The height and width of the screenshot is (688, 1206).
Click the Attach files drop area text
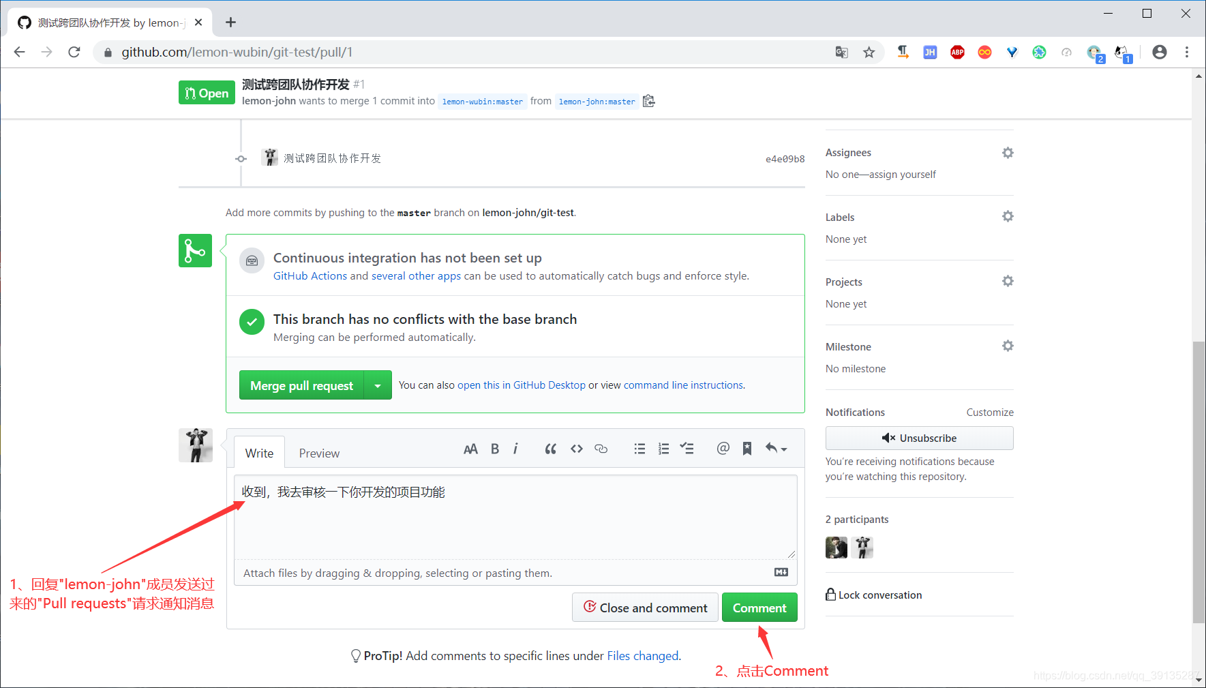[x=397, y=573]
